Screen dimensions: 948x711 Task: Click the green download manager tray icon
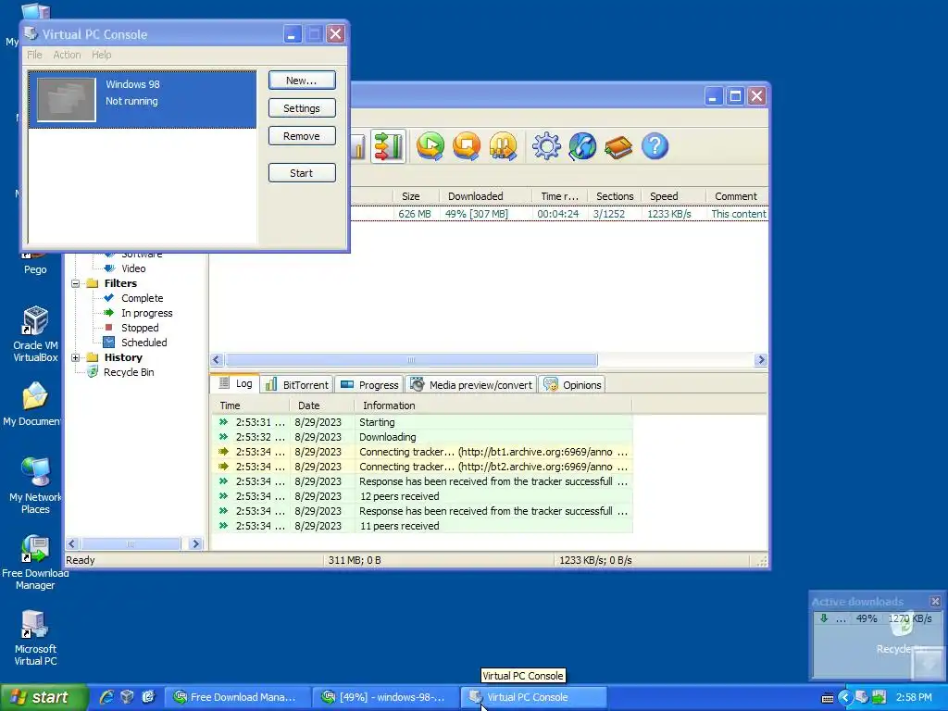tap(879, 698)
